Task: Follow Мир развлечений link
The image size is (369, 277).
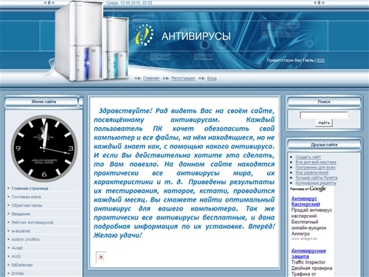Action: pos(311,172)
